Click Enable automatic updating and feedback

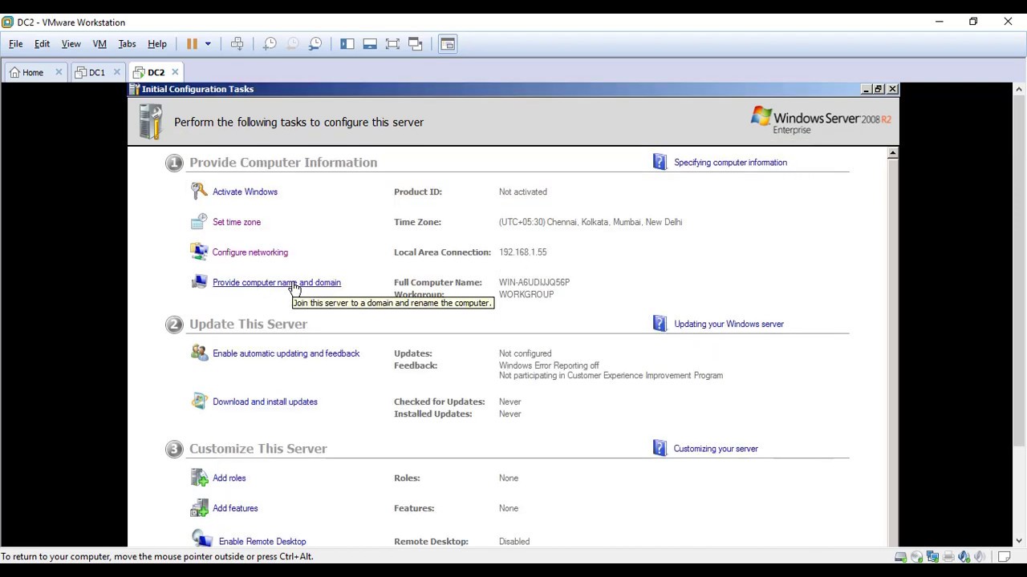pos(286,353)
